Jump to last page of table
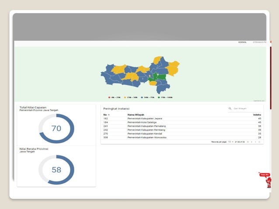Viewport: 279px width, 209px height. tap(259, 142)
